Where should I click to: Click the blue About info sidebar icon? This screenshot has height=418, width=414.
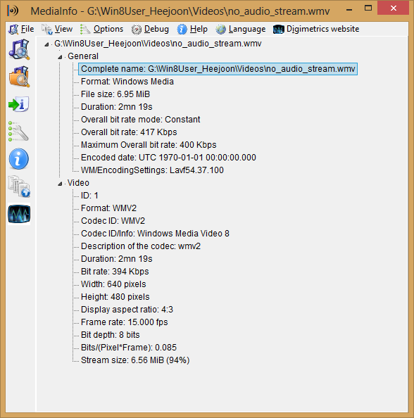[x=19, y=159]
